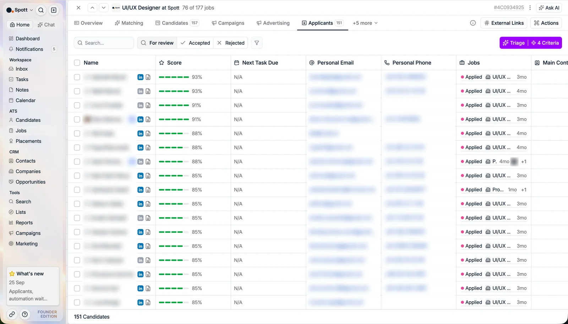Open the filter funnel icon
This screenshot has height=324, width=568.
[x=257, y=43]
